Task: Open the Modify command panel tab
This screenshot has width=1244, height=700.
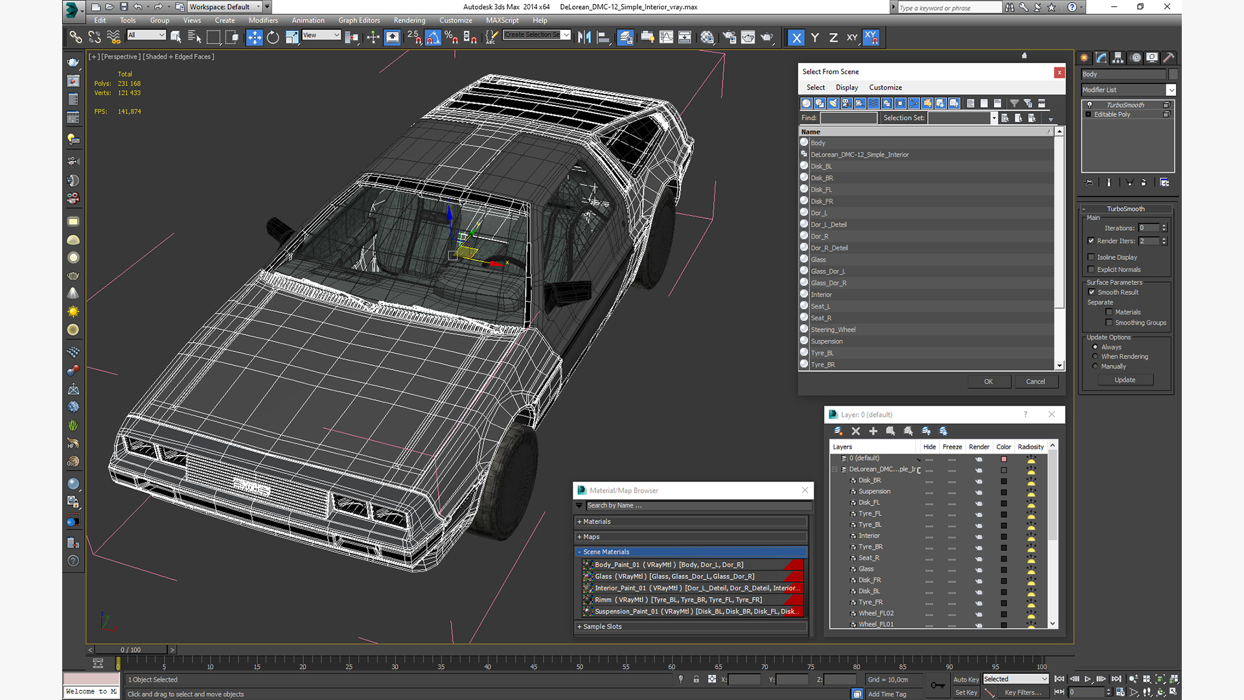Action: (x=1101, y=58)
